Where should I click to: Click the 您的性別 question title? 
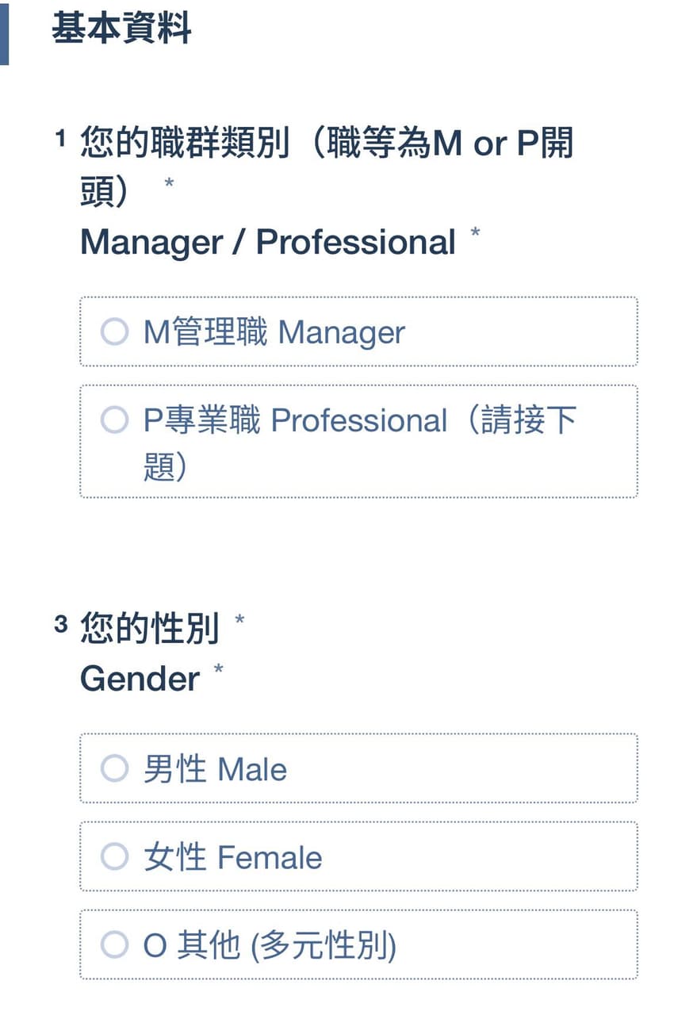tap(149, 628)
